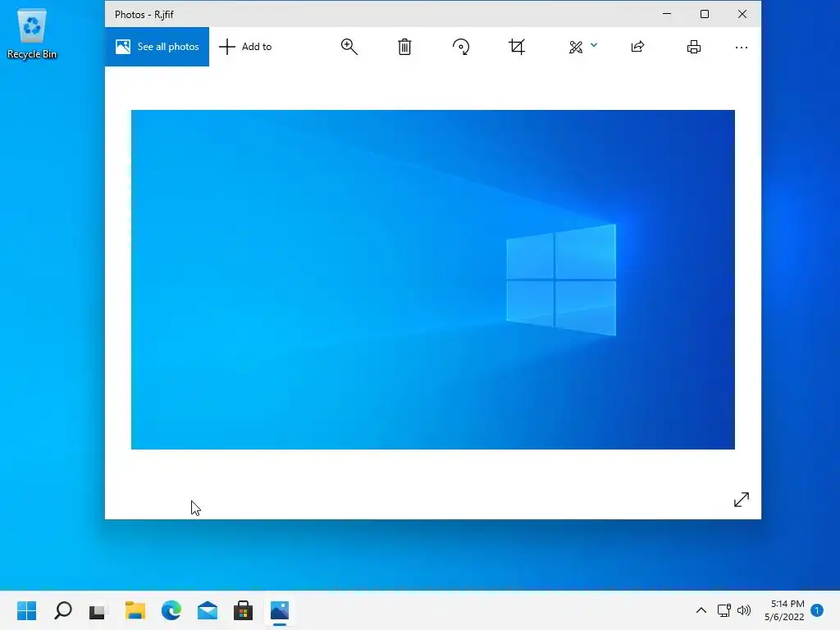
Task: Open the See more ellipsis menu
Action: (742, 48)
